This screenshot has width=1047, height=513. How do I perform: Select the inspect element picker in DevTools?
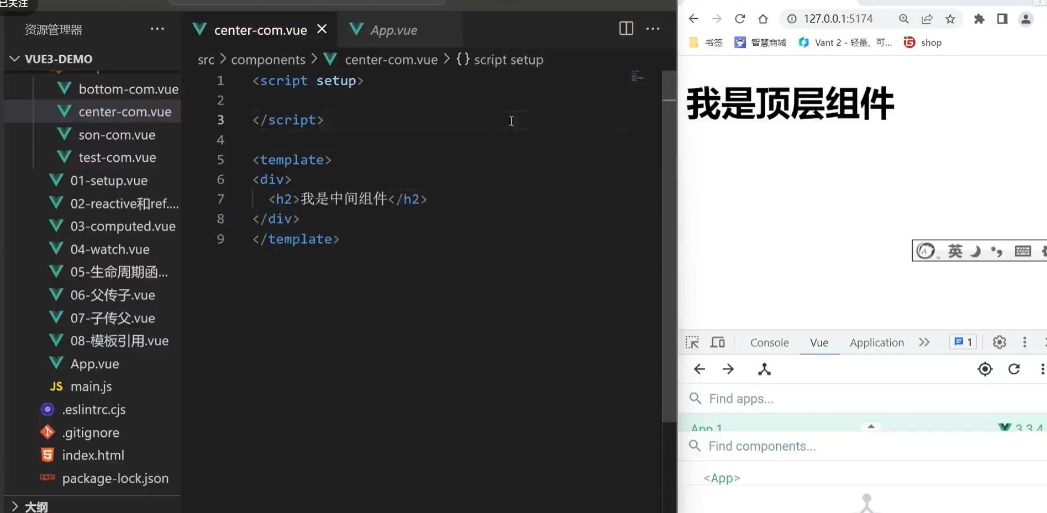[692, 342]
